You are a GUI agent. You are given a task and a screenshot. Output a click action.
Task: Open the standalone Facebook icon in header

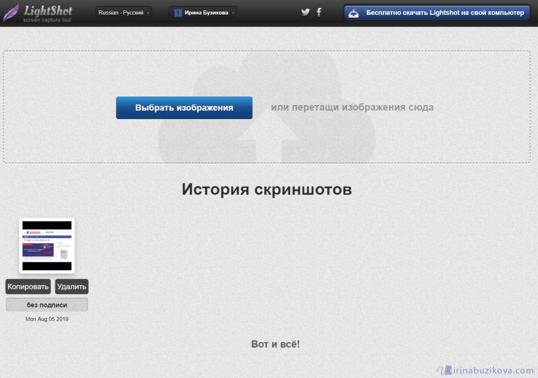(319, 13)
